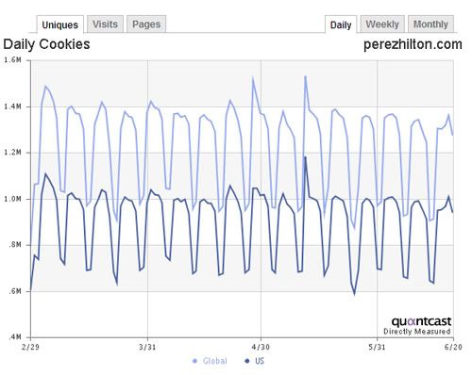
Task: Select the Uniques tab
Action: [59, 24]
